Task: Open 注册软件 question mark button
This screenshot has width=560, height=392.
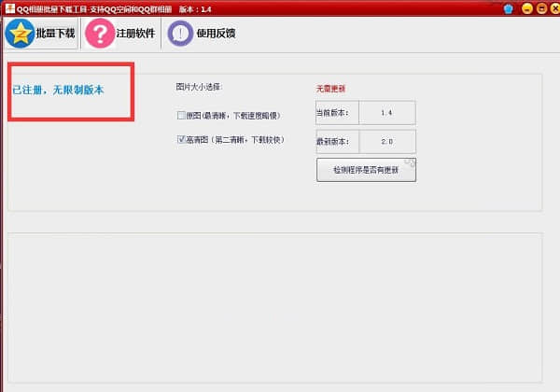Action: coord(120,34)
